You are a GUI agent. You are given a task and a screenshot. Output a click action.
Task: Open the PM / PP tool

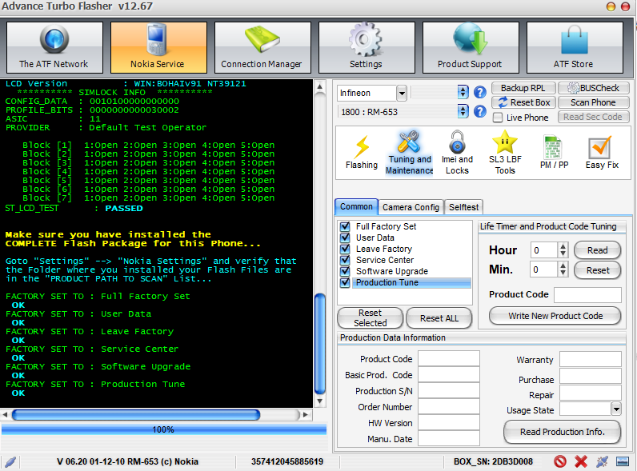click(554, 153)
